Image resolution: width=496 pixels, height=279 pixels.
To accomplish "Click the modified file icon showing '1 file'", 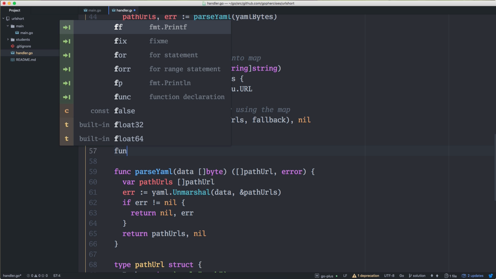I will point(446,276).
